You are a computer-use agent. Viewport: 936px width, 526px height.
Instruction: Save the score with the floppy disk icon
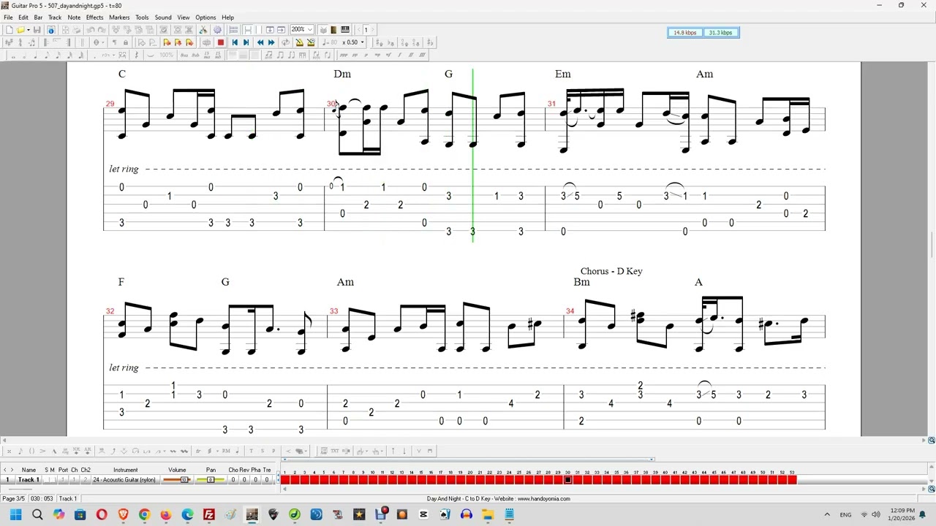pos(37,30)
